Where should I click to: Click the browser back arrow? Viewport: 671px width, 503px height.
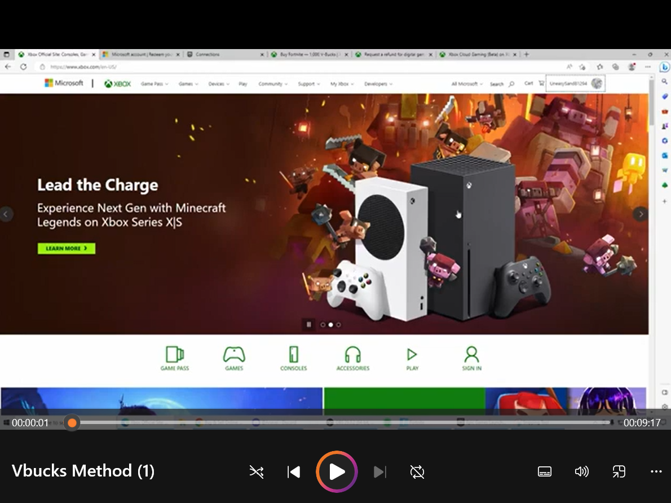(x=8, y=67)
